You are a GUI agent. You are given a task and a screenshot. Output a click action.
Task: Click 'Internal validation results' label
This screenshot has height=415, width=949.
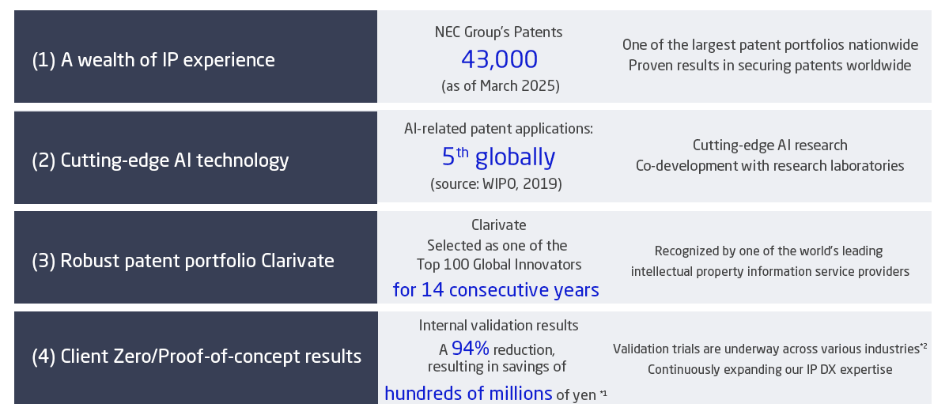tap(498, 325)
